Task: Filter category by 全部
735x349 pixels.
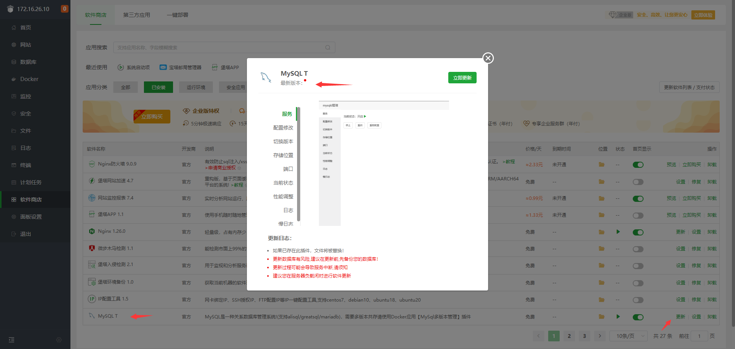Action: tap(126, 87)
